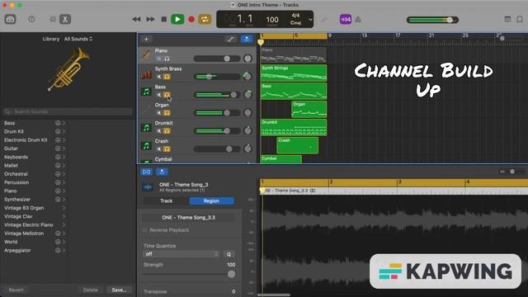Expand the Keyboards category
This screenshot has width=528, height=297.
pyautogui.click(x=64, y=157)
